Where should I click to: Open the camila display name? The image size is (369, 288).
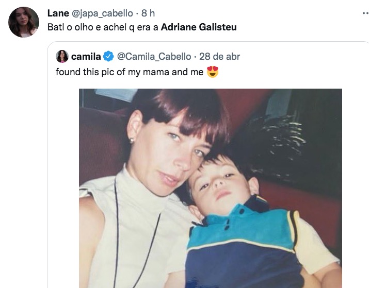pyautogui.click(x=86, y=56)
